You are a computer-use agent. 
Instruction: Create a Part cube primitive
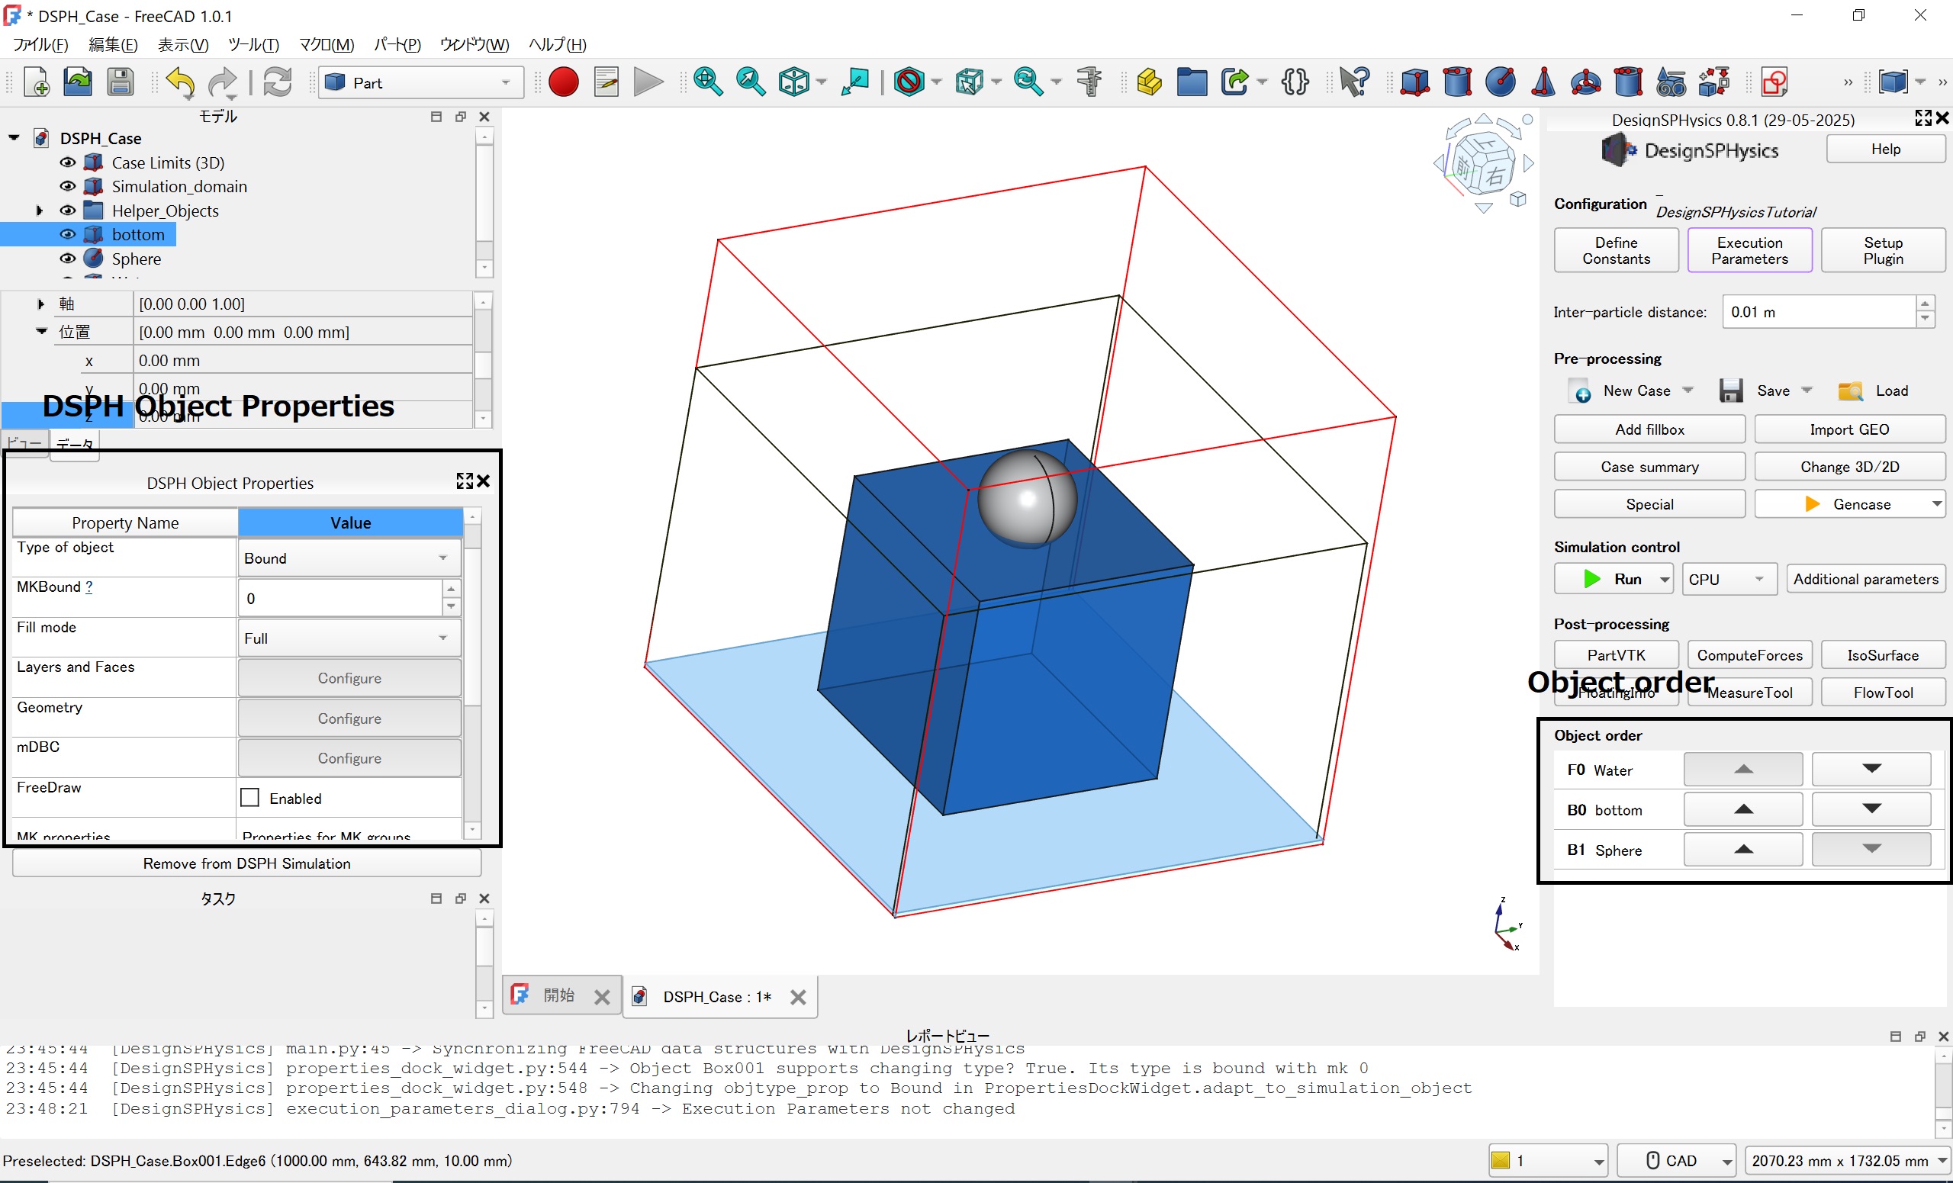click(1415, 82)
